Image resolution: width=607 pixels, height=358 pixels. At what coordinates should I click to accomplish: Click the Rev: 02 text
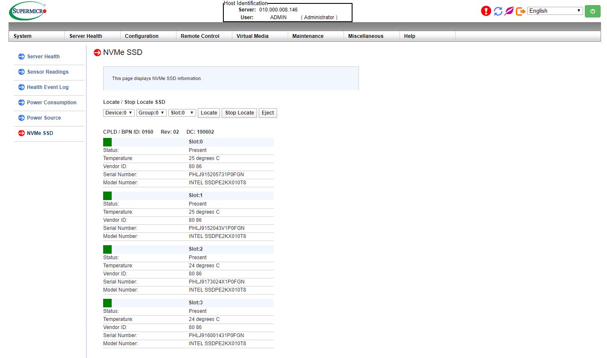pos(170,132)
